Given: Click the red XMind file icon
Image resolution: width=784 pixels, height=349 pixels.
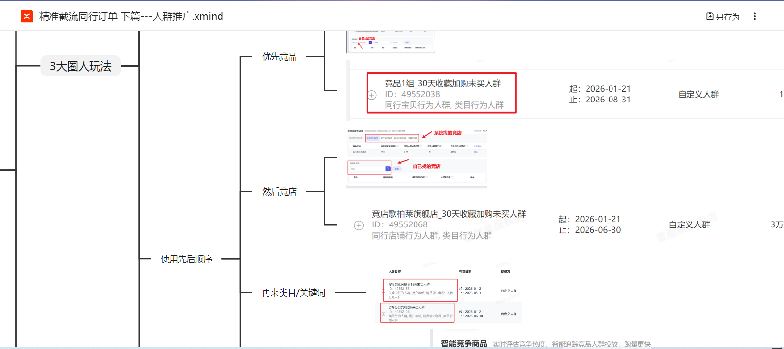Looking at the screenshot, I should [x=27, y=16].
